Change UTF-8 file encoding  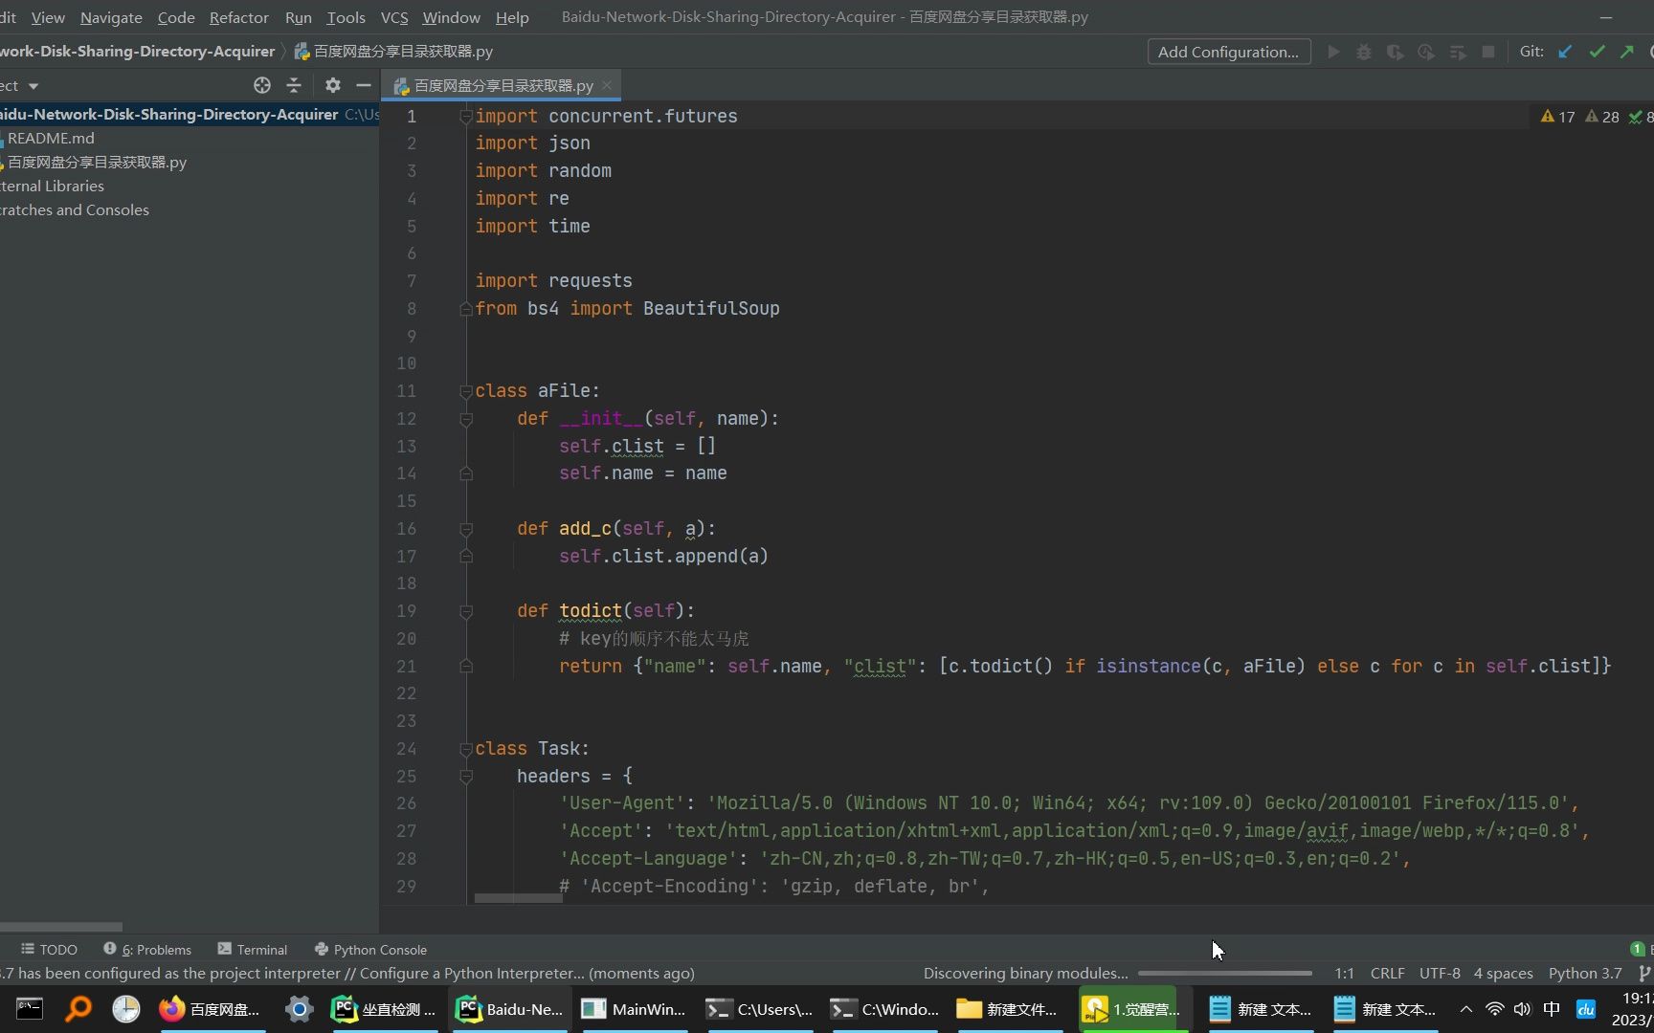(x=1440, y=973)
